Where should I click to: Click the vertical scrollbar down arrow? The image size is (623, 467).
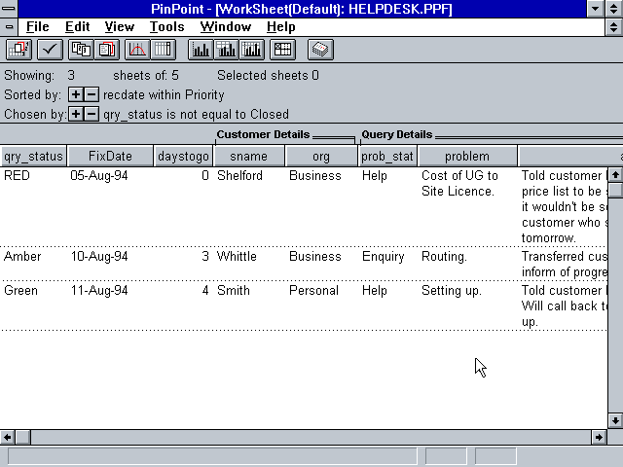(x=615, y=420)
